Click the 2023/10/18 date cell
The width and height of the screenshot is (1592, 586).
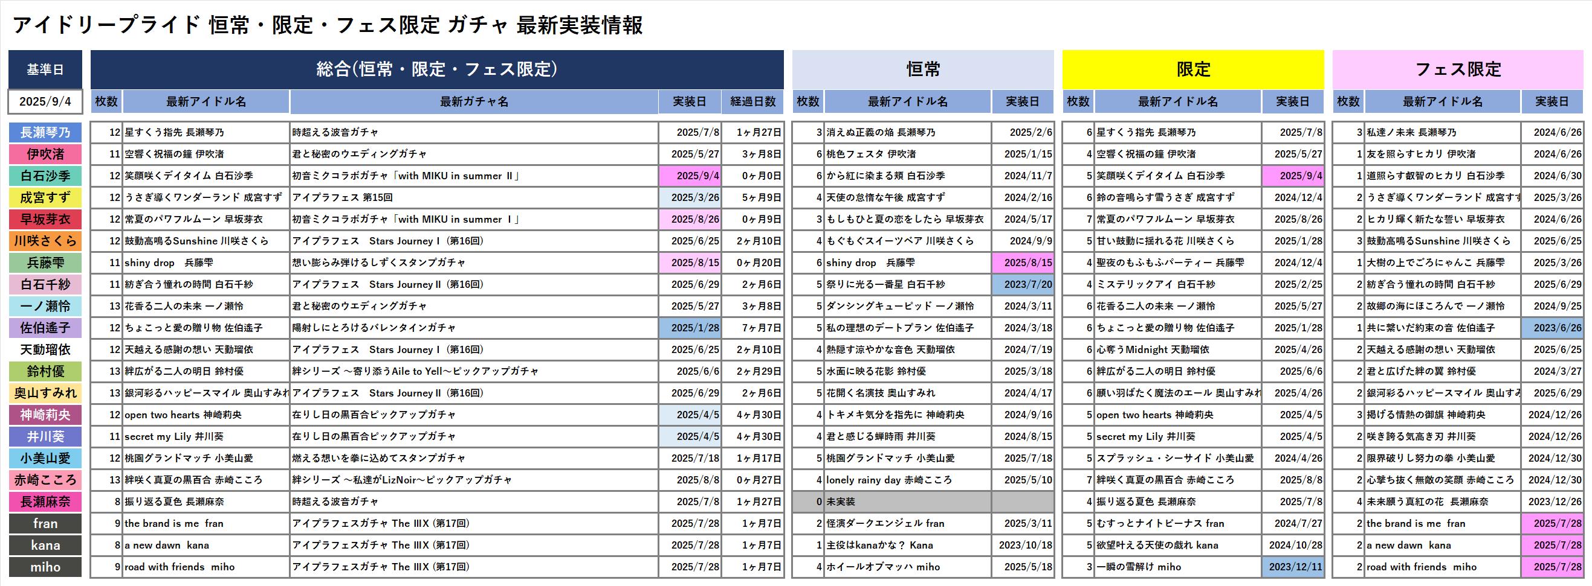[1023, 546]
